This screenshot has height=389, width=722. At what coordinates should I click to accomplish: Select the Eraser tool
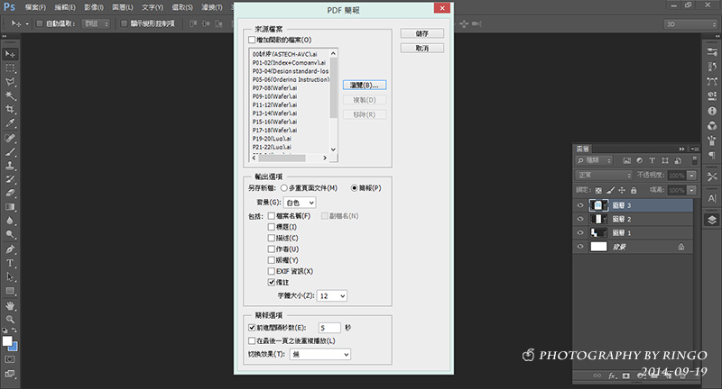pyautogui.click(x=10, y=193)
